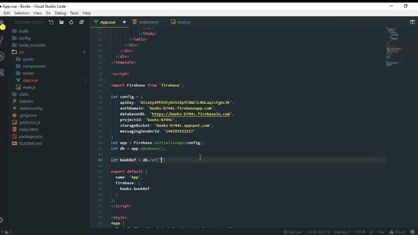Switch to the index.html editor tab
The width and height of the screenshot is (418, 235).
148,22
